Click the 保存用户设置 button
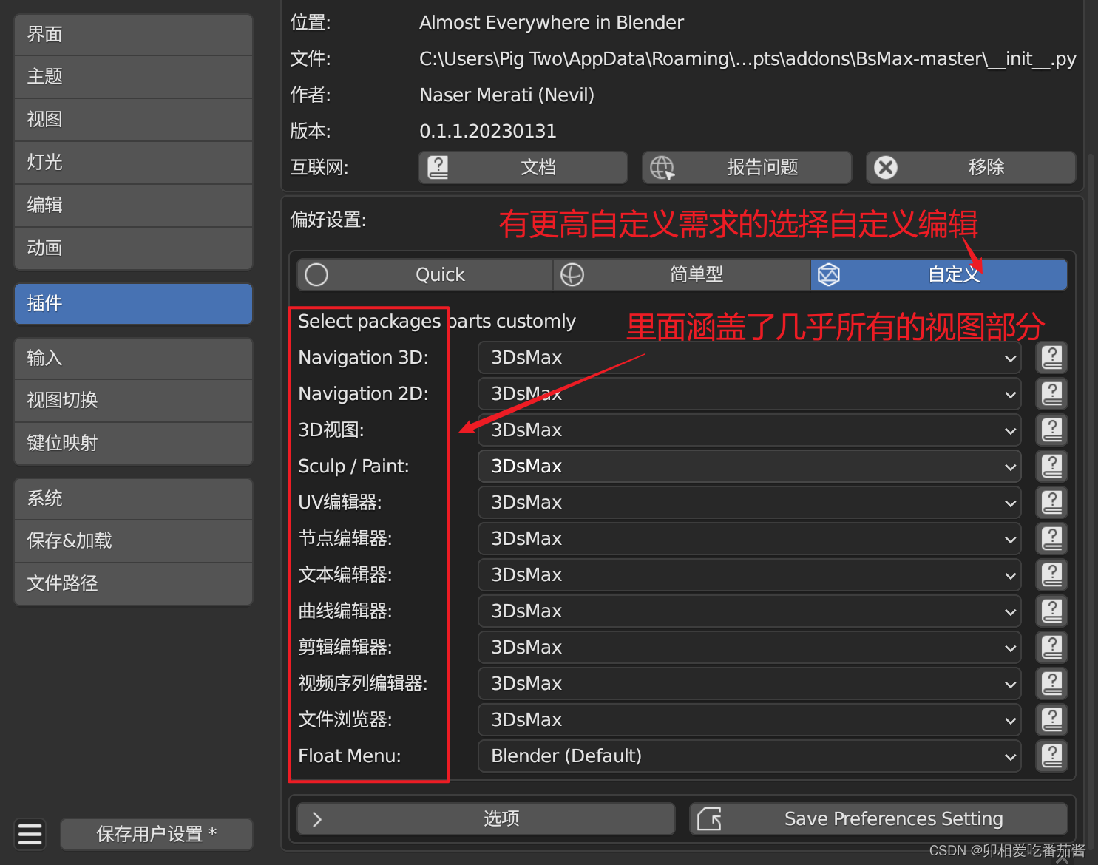The height and width of the screenshot is (865, 1098). [156, 834]
